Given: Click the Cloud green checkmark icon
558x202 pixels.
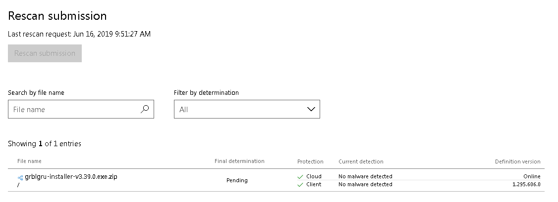Looking at the screenshot, I should point(300,176).
